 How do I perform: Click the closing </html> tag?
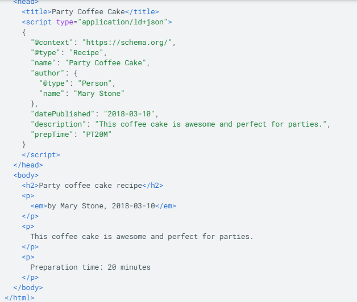click(19, 297)
